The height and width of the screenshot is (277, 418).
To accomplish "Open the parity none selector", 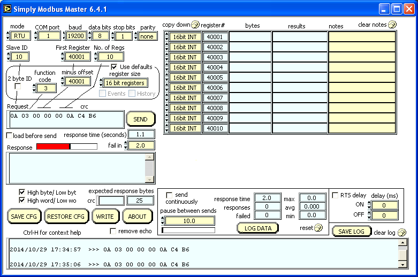I will pyautogui.click(x=147, y=36).
